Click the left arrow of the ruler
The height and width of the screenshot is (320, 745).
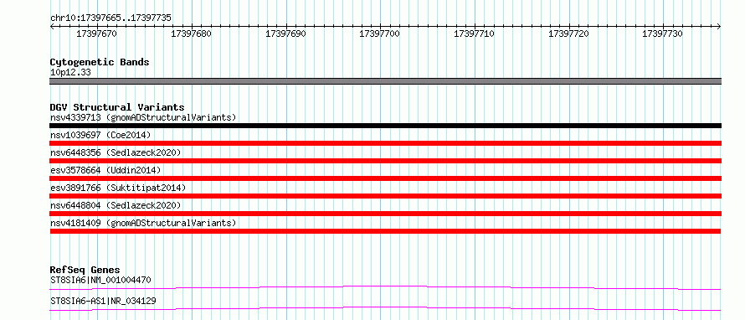tap(52, 27)
